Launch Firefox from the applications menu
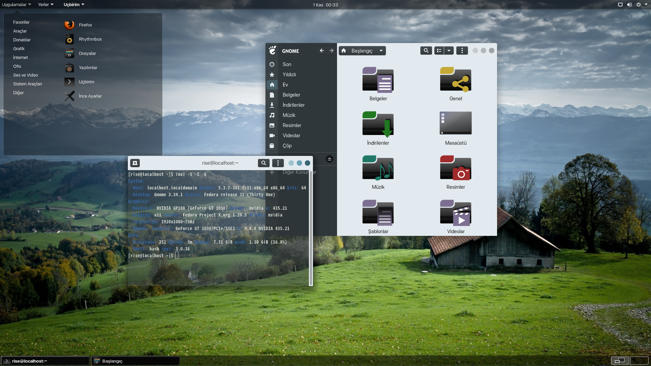 [x=78, y=25]
